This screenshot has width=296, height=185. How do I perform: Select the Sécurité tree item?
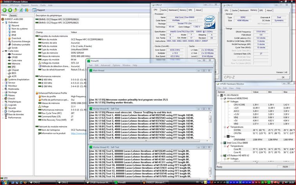(x=12, y=108)
